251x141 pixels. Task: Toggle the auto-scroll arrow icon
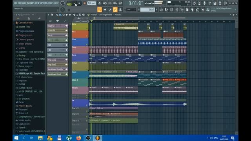coord(105,10)
